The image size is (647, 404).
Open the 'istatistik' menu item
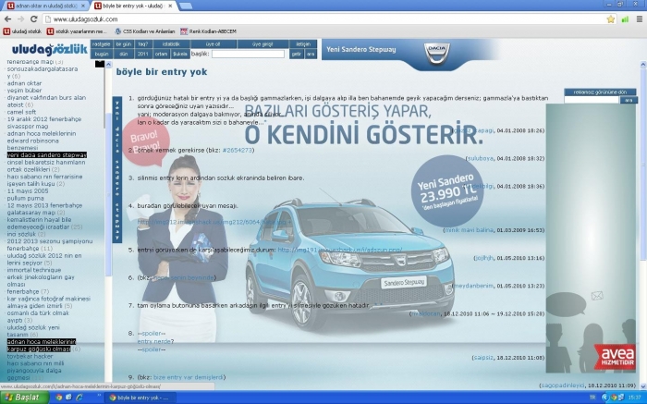coord(171,44)
